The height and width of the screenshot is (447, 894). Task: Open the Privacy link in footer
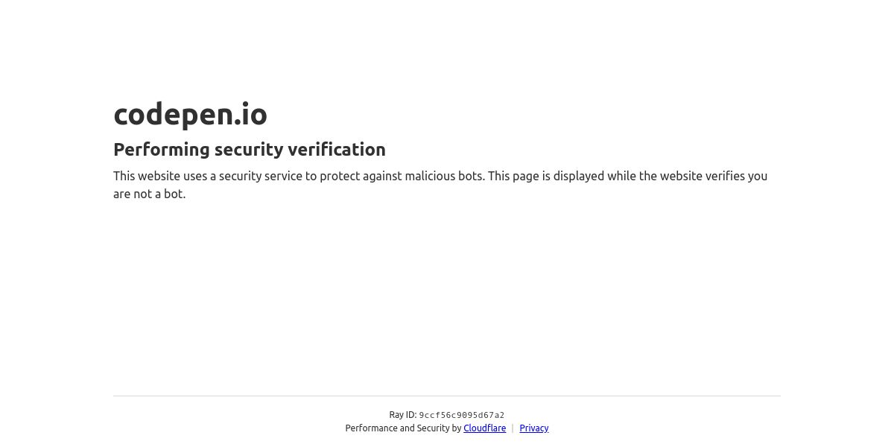[x=533, y=428]
